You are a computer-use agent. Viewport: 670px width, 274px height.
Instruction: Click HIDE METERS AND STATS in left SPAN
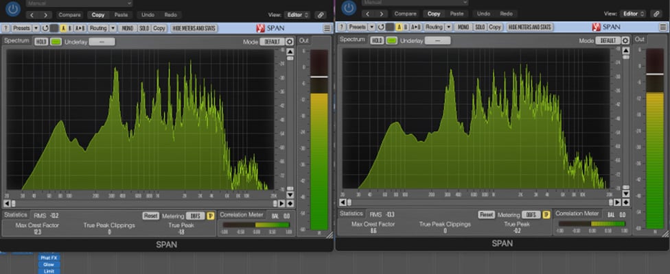(x=194, y=28)
